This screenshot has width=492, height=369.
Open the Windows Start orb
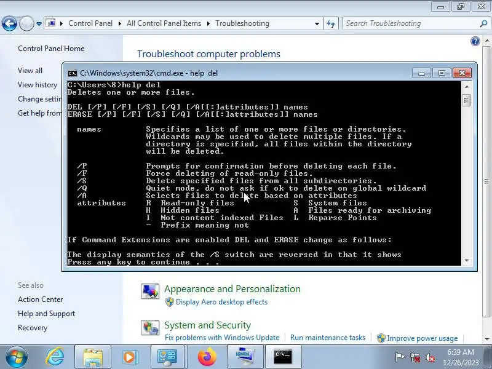coord(17,357)
